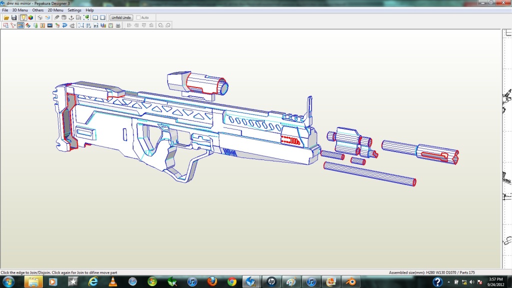Click the align right icon
Image resolution: width=512 pixels, height=288 pixels.
click(136, 25)
